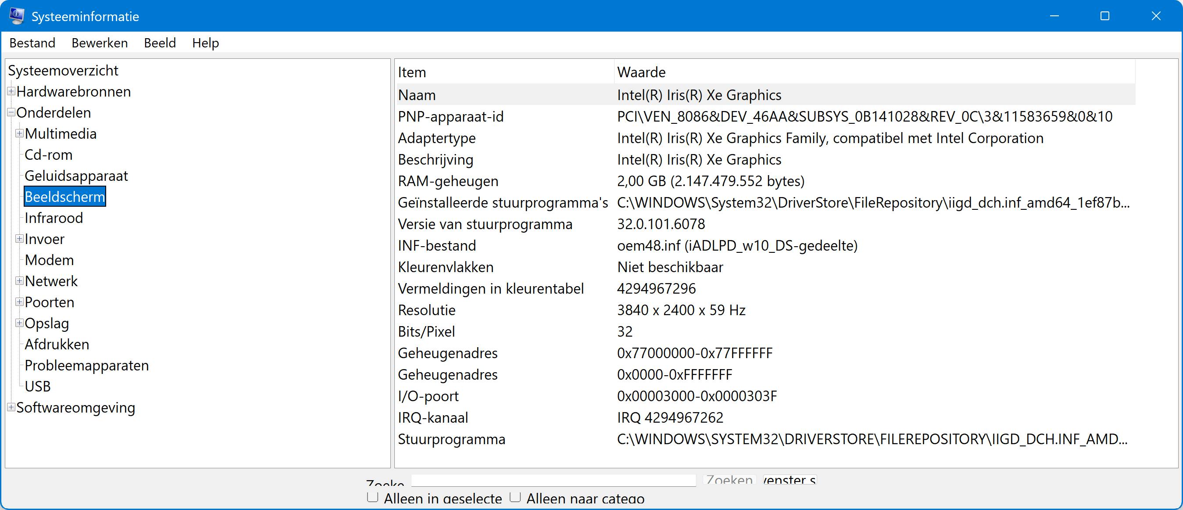Click the search text input field
Viewport: 1183px width, 510px height.
coord(554,480)
